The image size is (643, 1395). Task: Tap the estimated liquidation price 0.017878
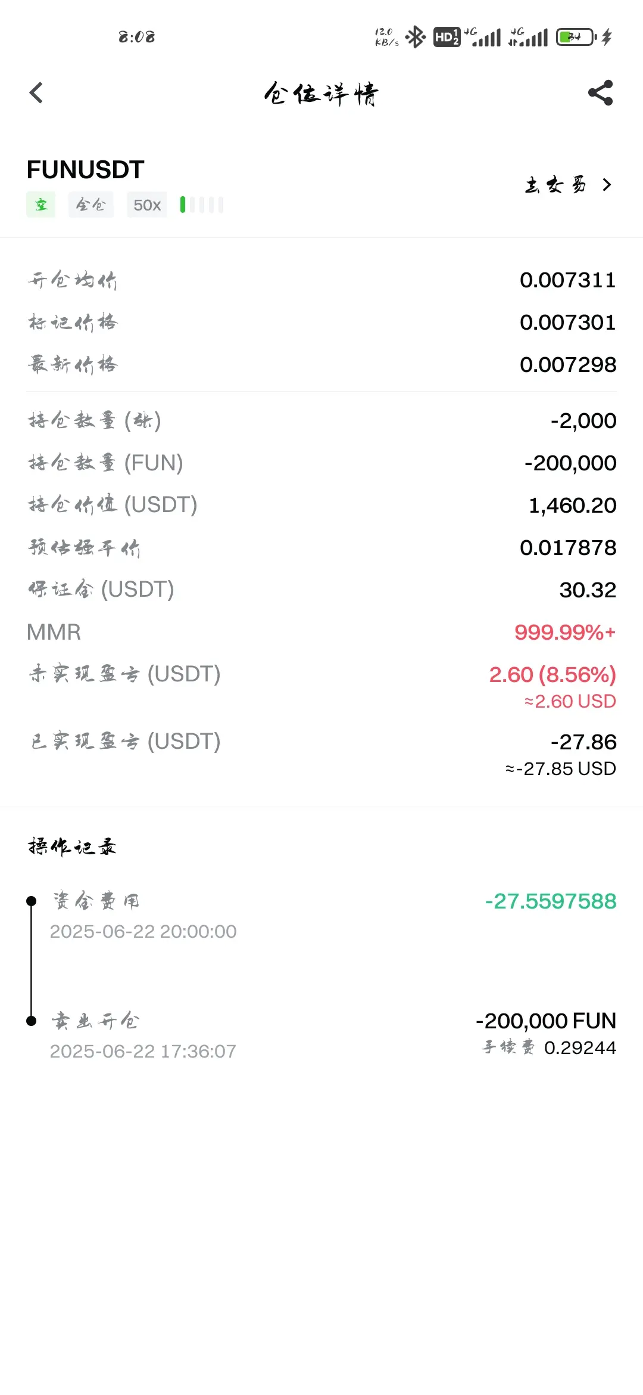click(x=568, y=547)
